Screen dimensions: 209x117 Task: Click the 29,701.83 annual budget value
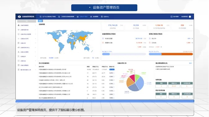[139, 39]
